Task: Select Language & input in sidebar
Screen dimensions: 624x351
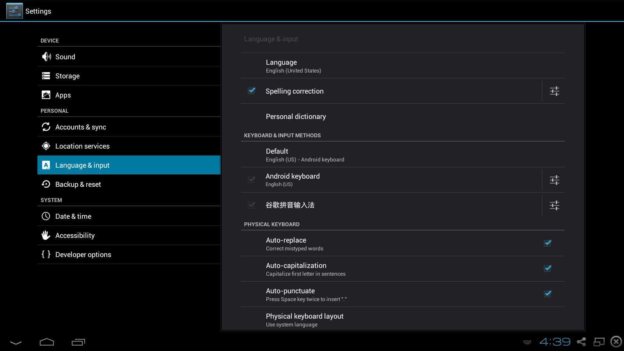Action: coord(129,165)
